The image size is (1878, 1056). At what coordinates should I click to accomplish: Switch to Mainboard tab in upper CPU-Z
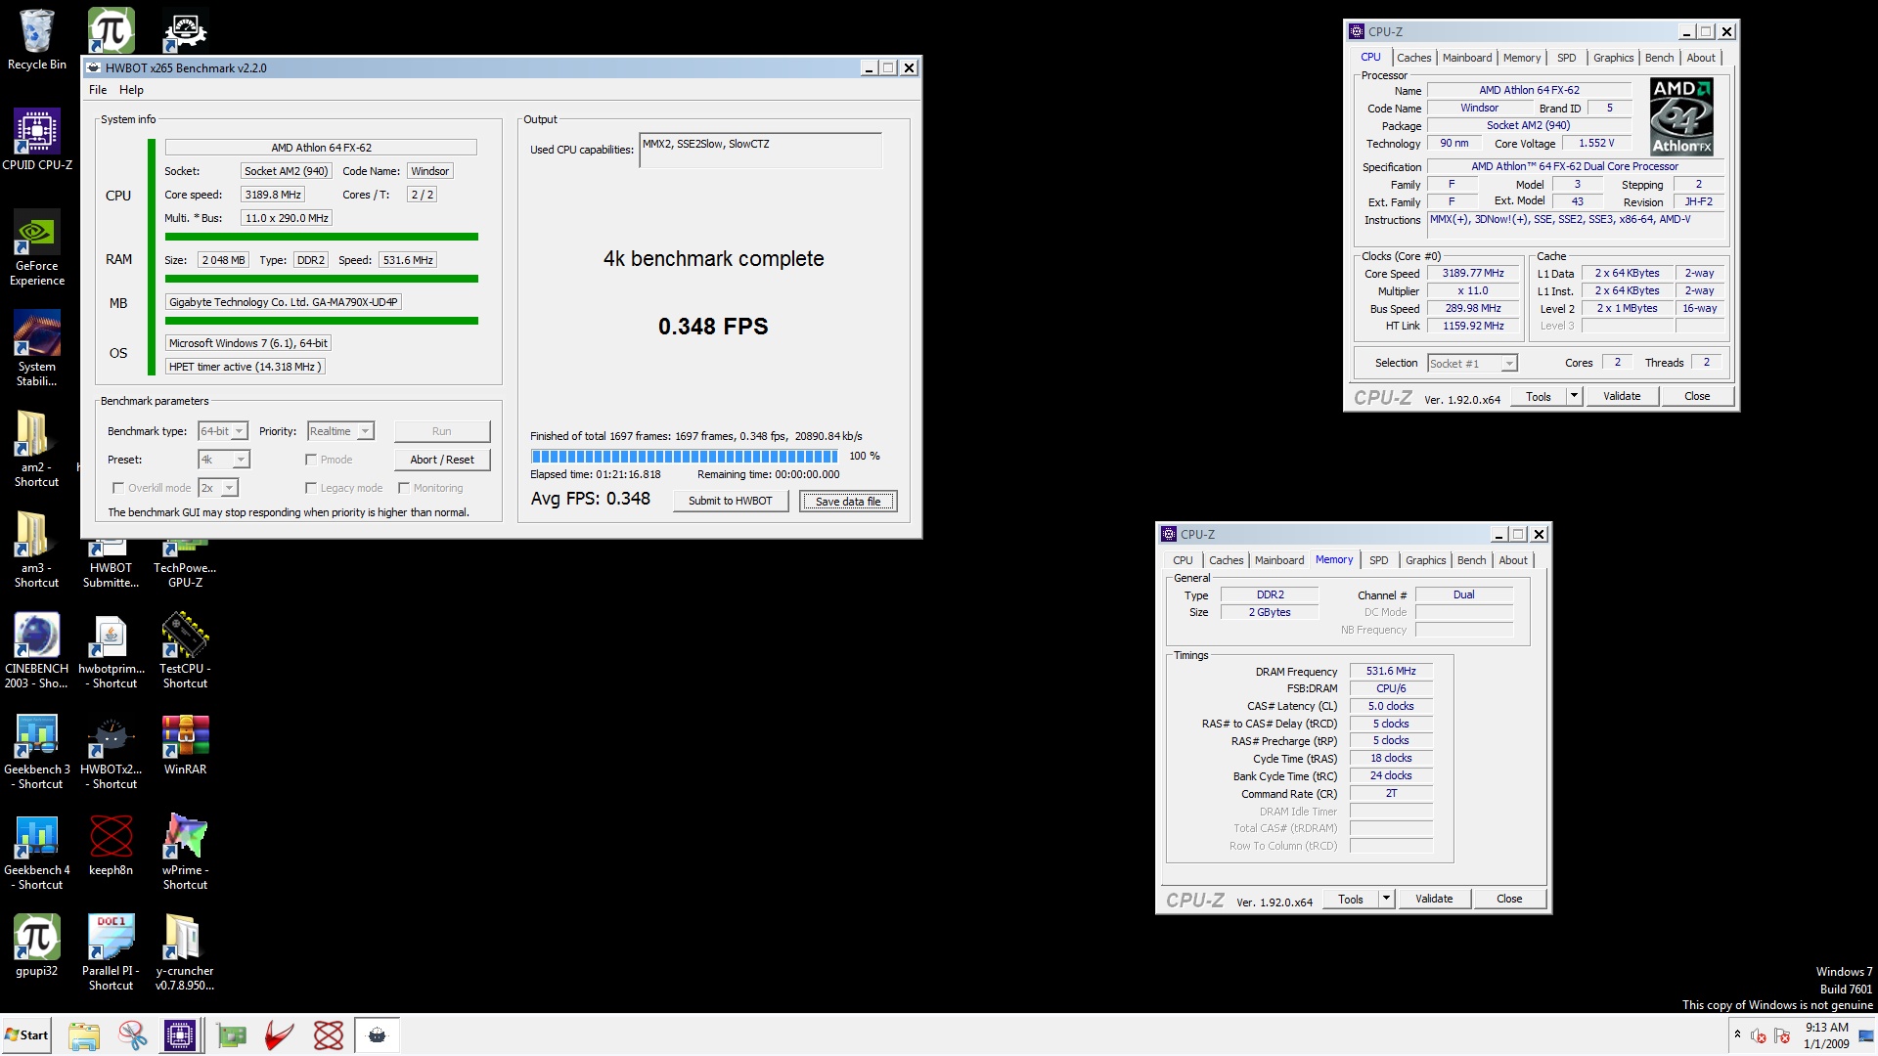point(1467,58)
